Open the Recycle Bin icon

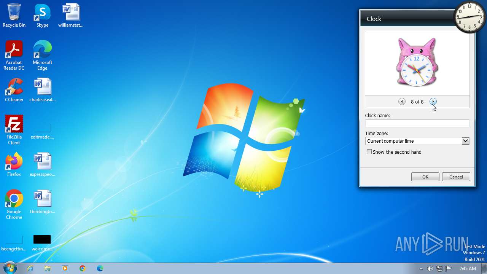[14, 16]
